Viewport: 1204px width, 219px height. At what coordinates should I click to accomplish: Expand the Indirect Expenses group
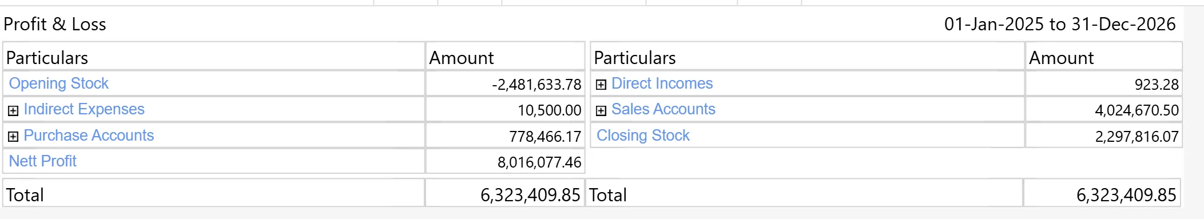click(x=13, y=110)
